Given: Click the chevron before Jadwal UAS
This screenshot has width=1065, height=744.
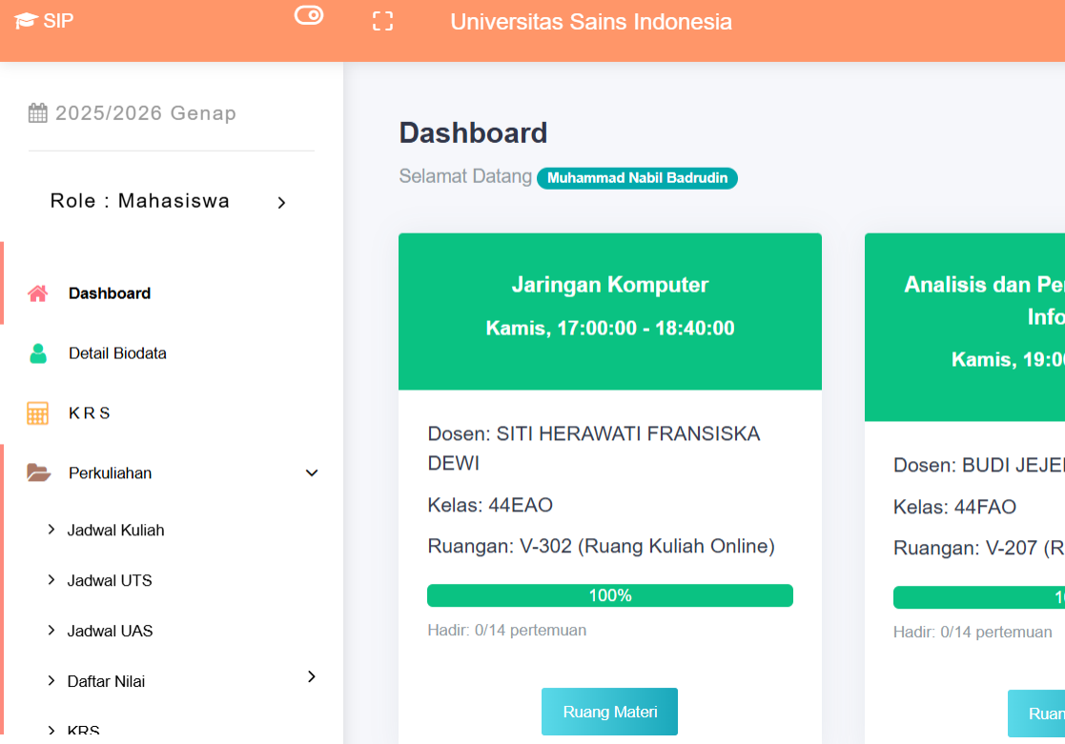Looking at the screenshot, I should pos(51,630).
